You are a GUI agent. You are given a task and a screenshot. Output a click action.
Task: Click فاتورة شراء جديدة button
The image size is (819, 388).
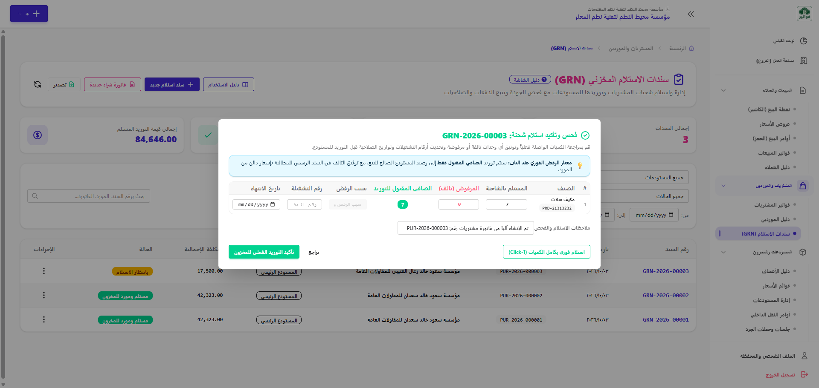112,84
